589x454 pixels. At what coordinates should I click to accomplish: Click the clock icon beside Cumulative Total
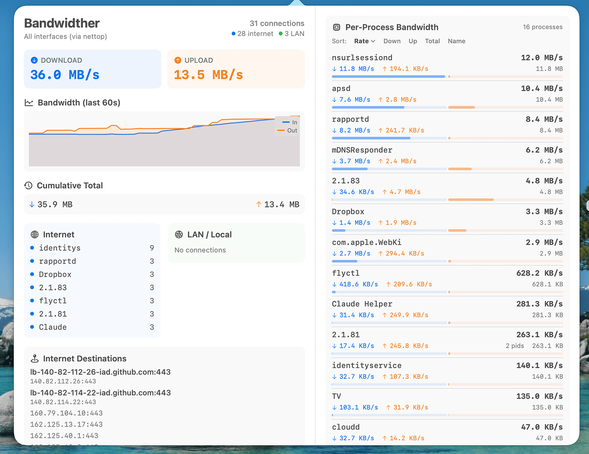point(28,186)
